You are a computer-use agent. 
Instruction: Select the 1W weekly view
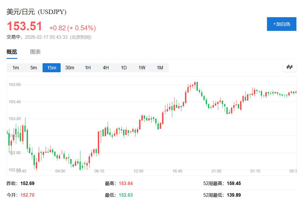142,67
